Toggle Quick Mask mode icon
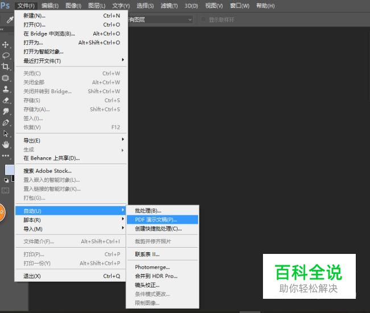This screenshot has width=370, height=313. point(6,190)
